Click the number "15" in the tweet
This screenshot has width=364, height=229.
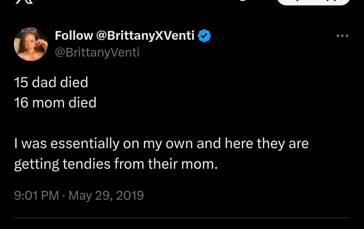[21, 83]
